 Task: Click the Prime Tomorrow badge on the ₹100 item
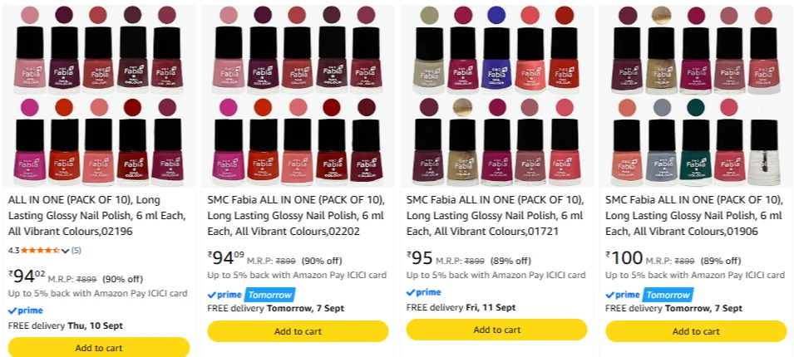point(649,295)
